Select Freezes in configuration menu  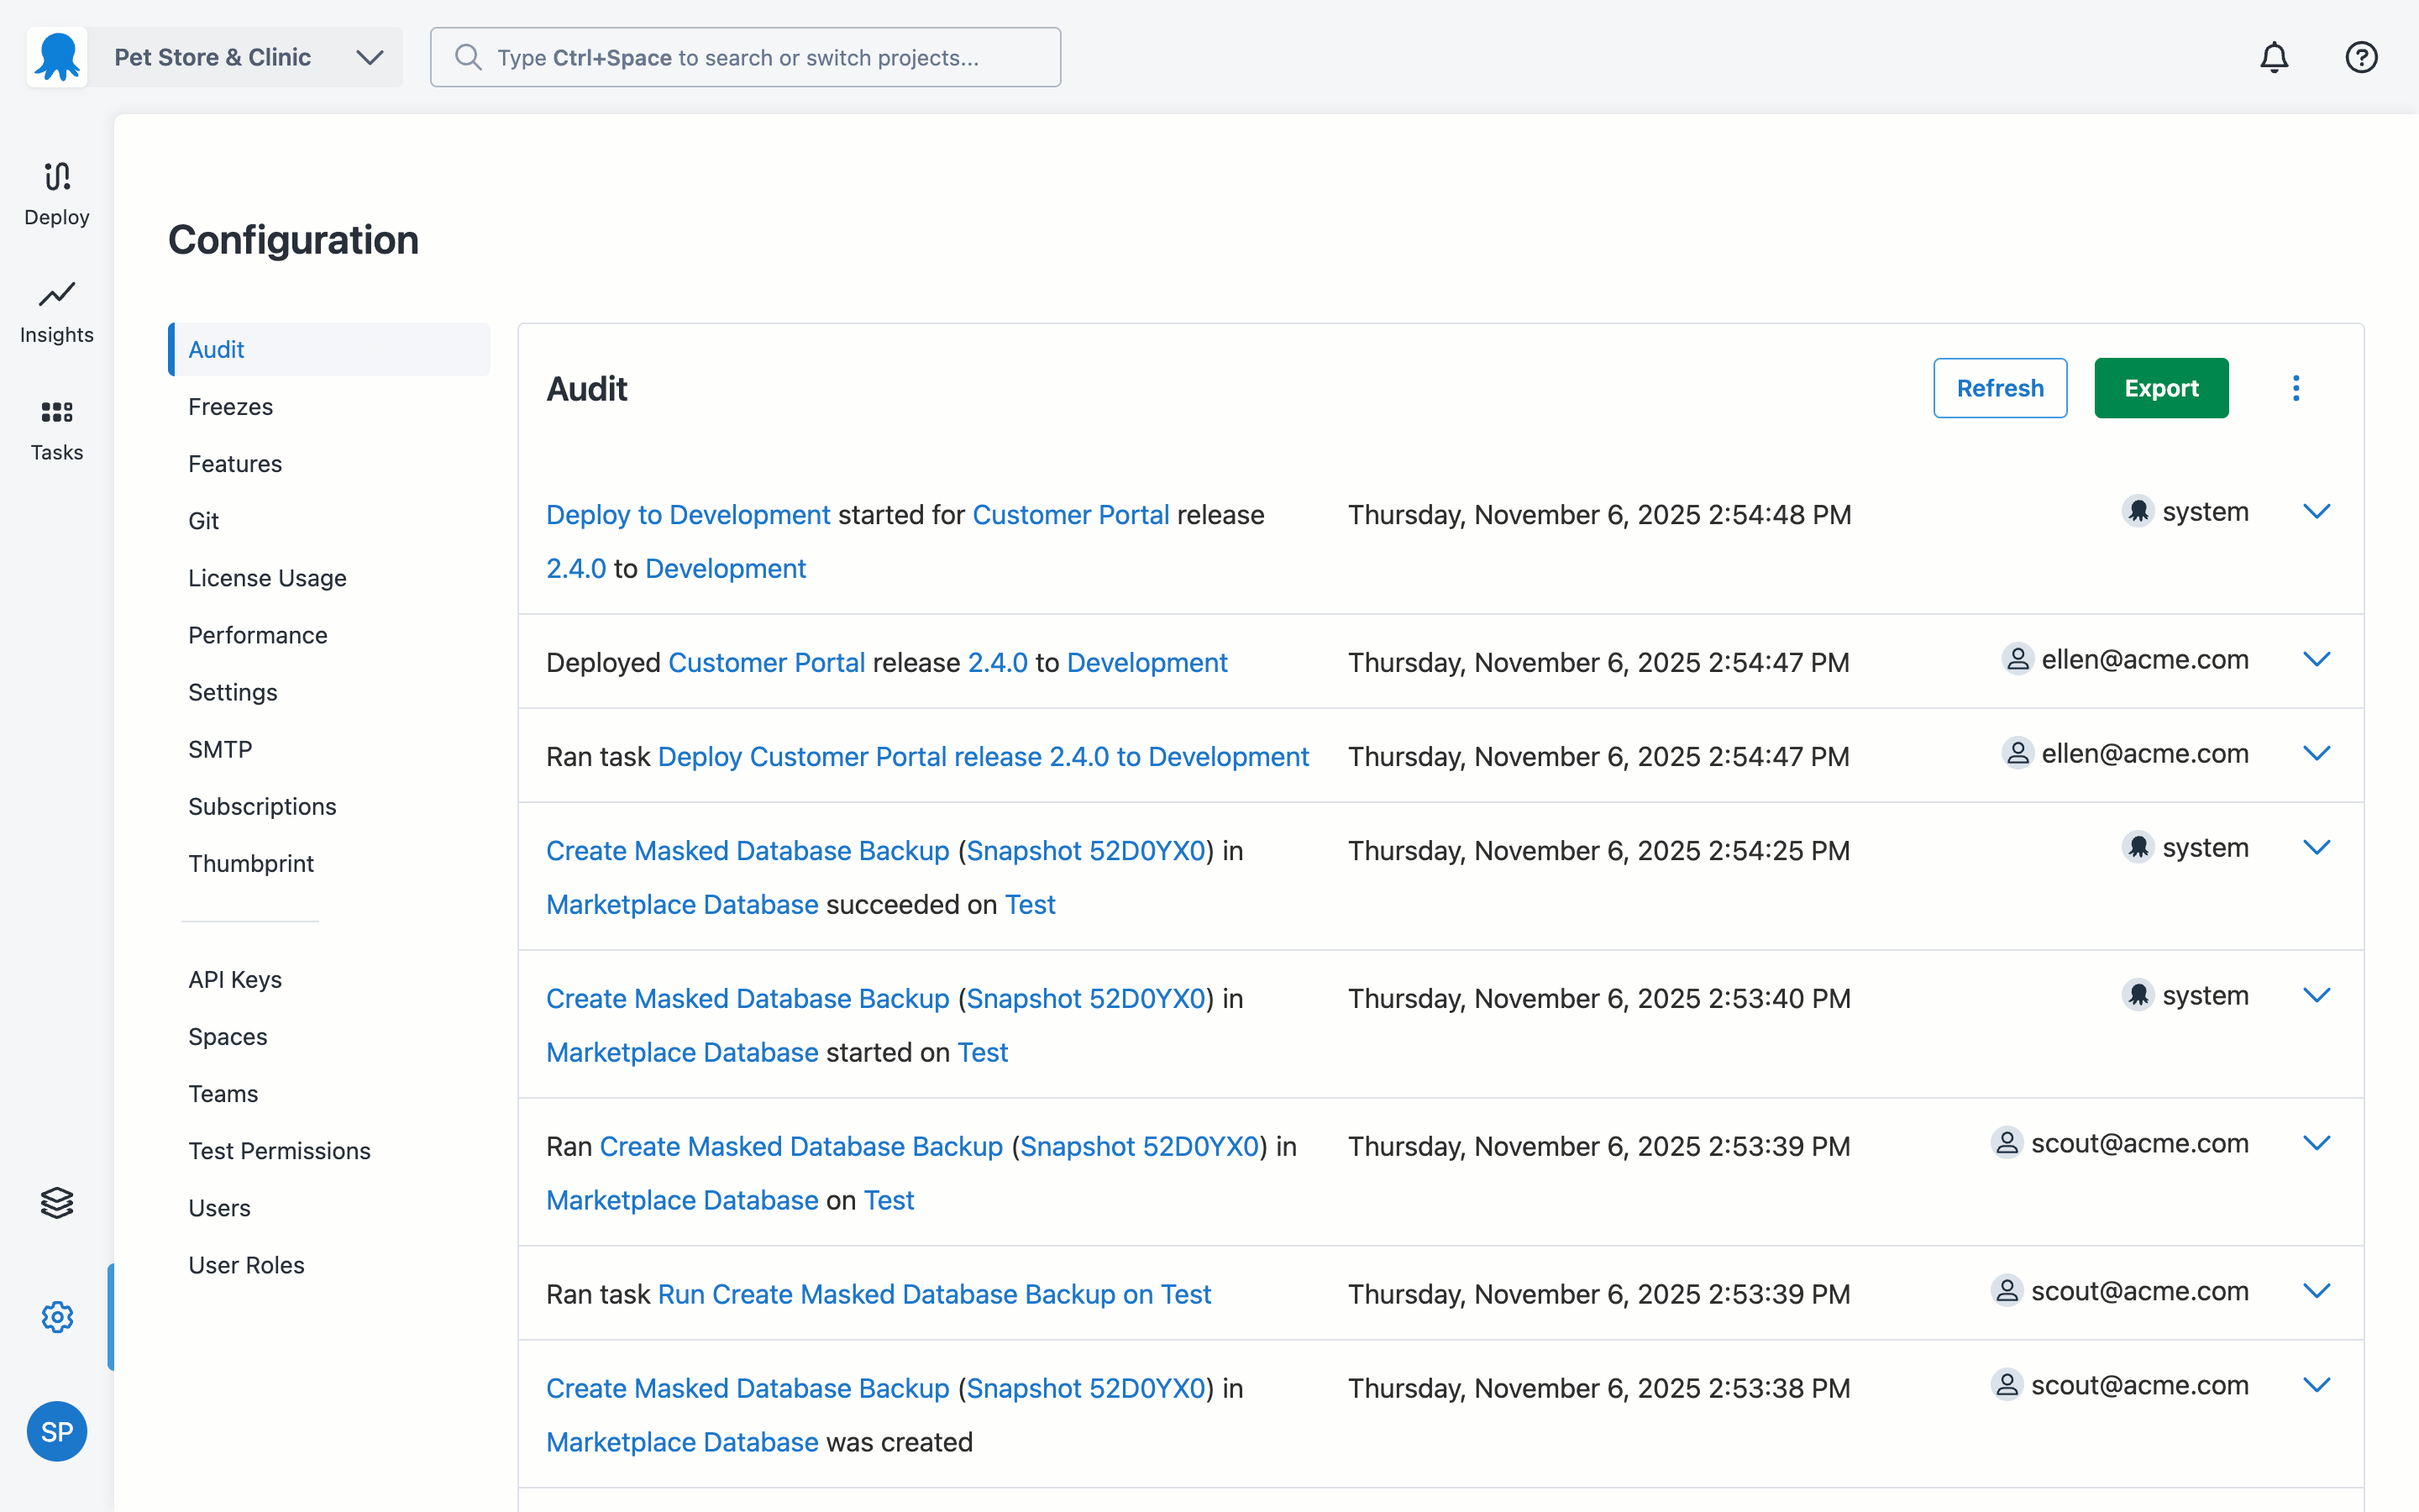231,406
